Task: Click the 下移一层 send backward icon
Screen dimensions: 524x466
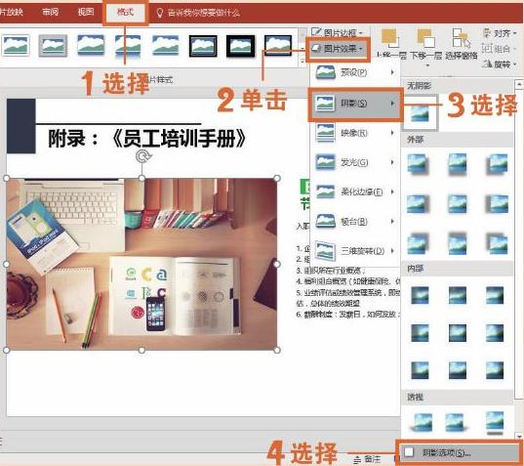Action: (x=425, y=38)
